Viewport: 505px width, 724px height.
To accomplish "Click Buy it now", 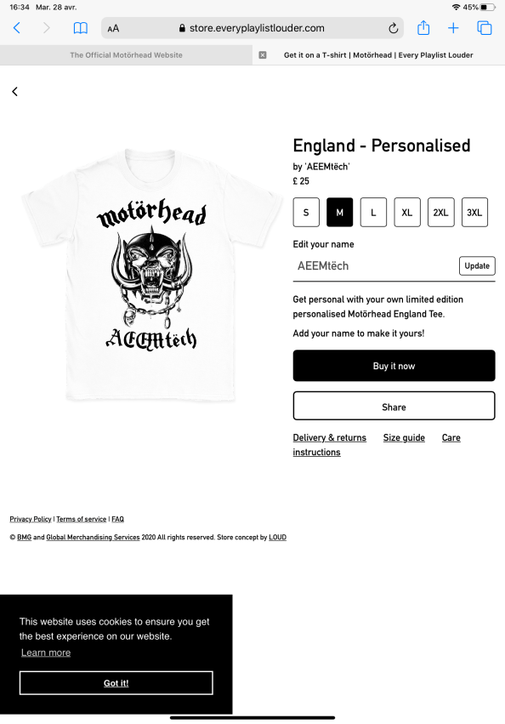I will (x=394, y=366).
